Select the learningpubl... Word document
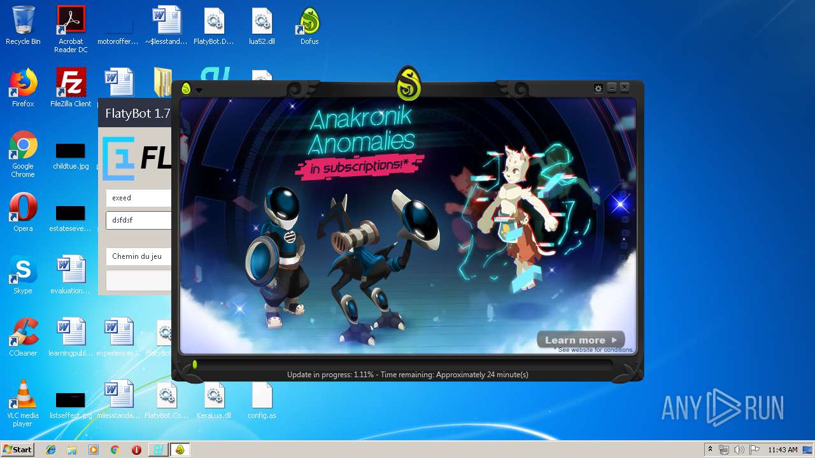 pyautogui.click(x=71, y=337)
